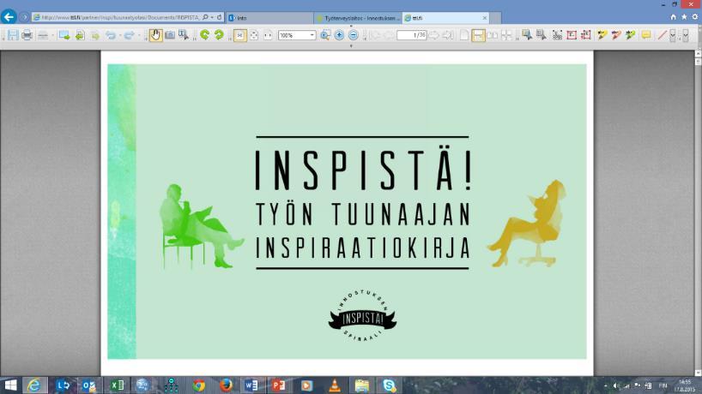The height and width of the screenshot is (394, 702).
Task: Open Excel from the taskbar
Action: point(117,385)
